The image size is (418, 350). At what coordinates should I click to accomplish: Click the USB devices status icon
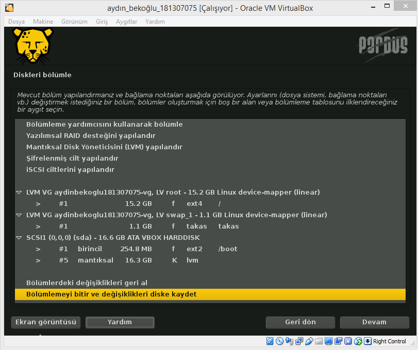click(x=309, y=341)
